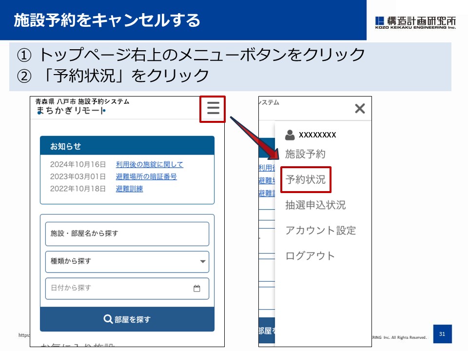Open アカウント設定 menu item
The width and height of the screenshot is (468, 351).
320,231
